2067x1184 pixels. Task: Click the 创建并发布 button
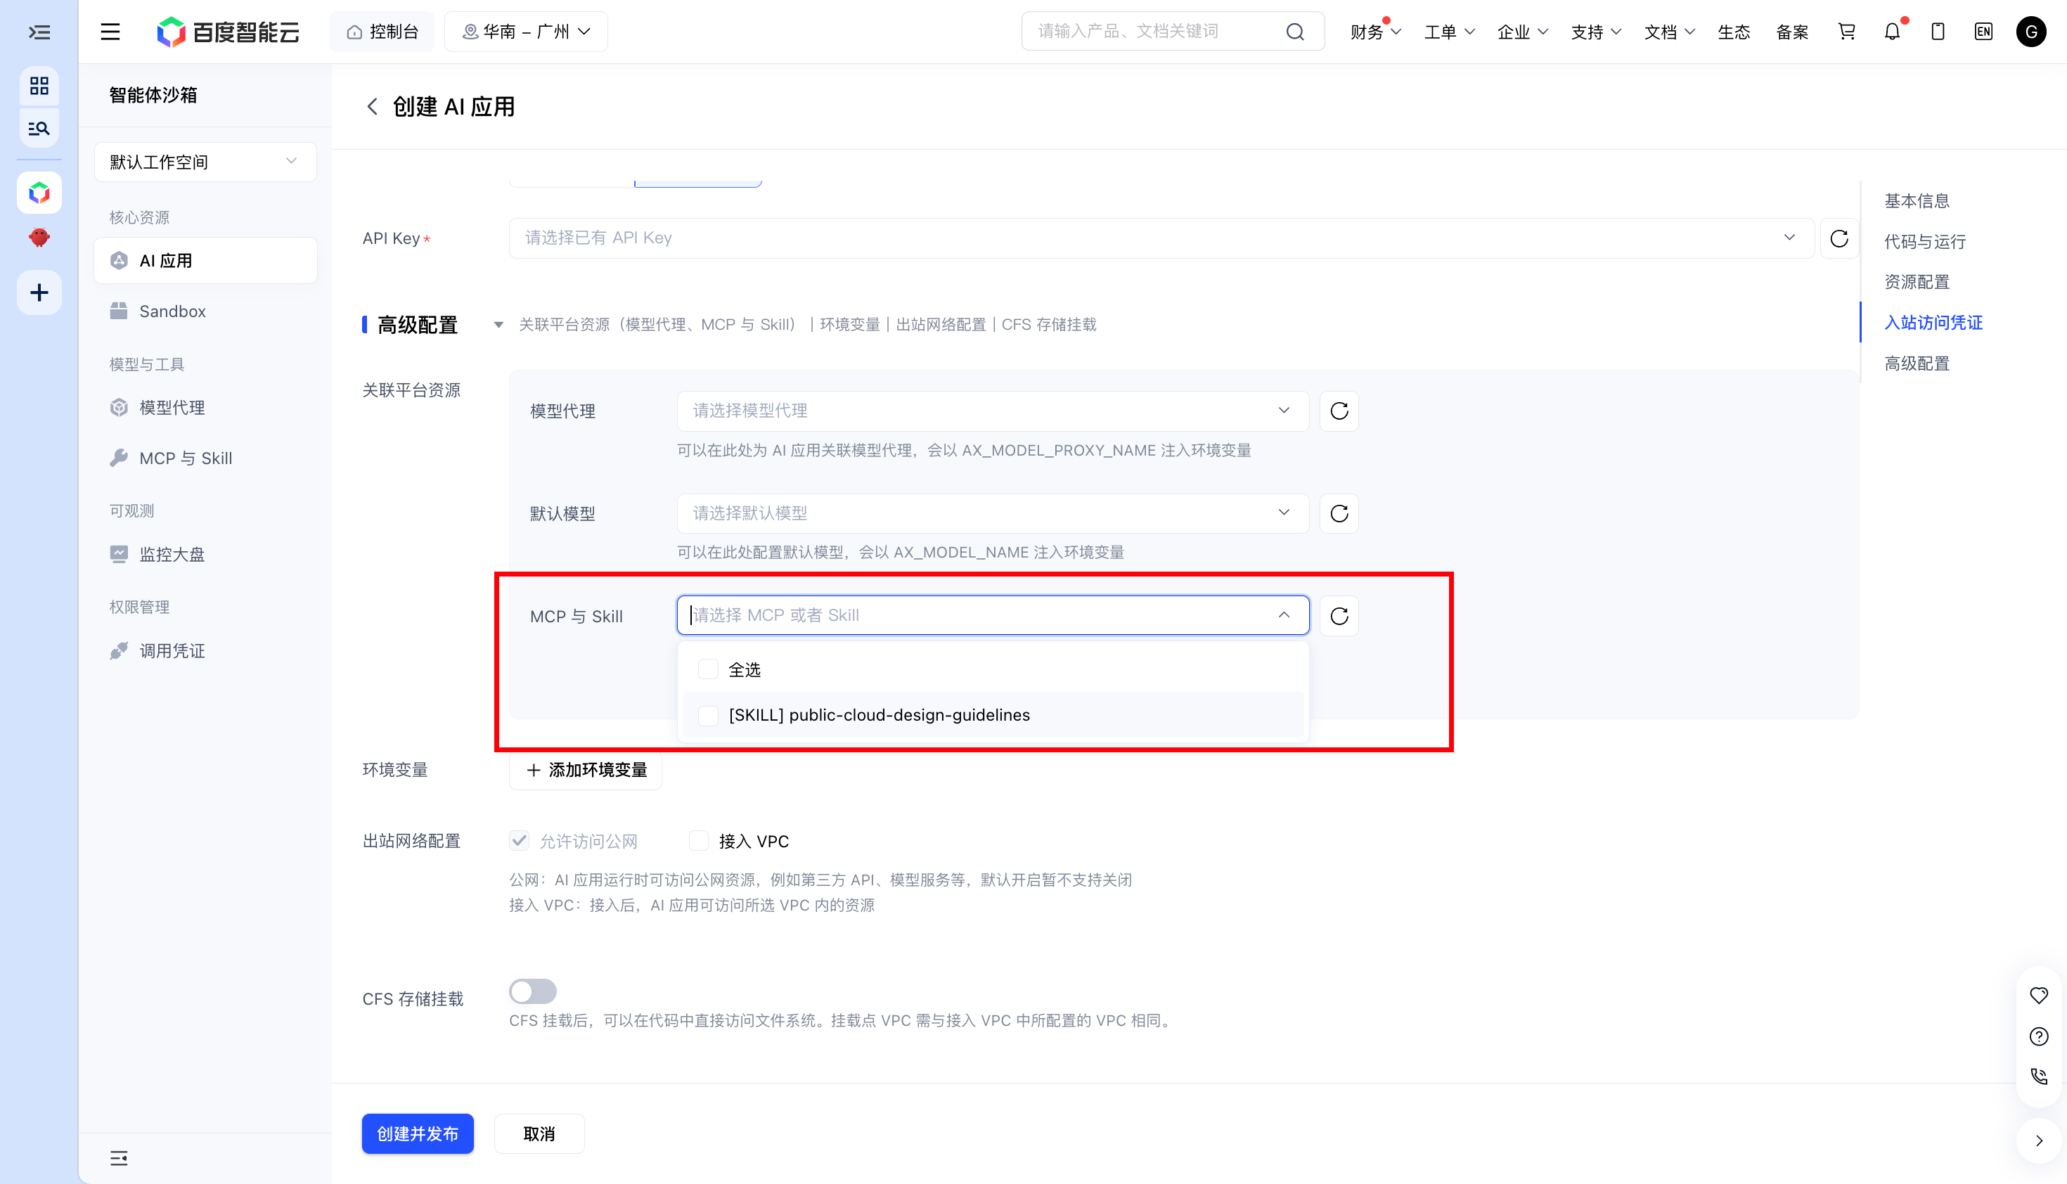coord(417,1133)
